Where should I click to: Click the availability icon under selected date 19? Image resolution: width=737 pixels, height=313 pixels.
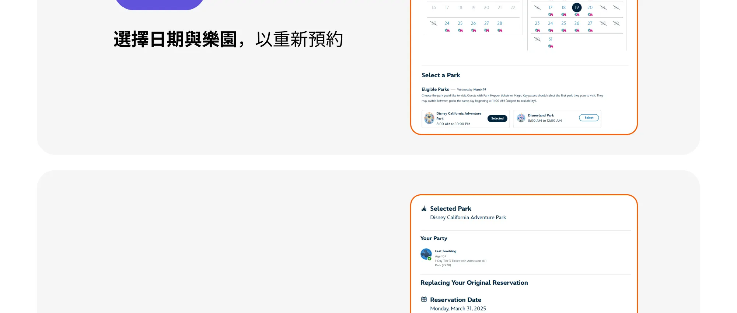[x=577, y=14]
